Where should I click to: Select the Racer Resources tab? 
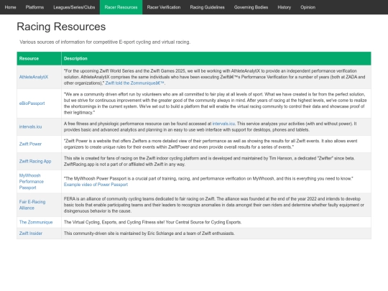click(121, 7)
